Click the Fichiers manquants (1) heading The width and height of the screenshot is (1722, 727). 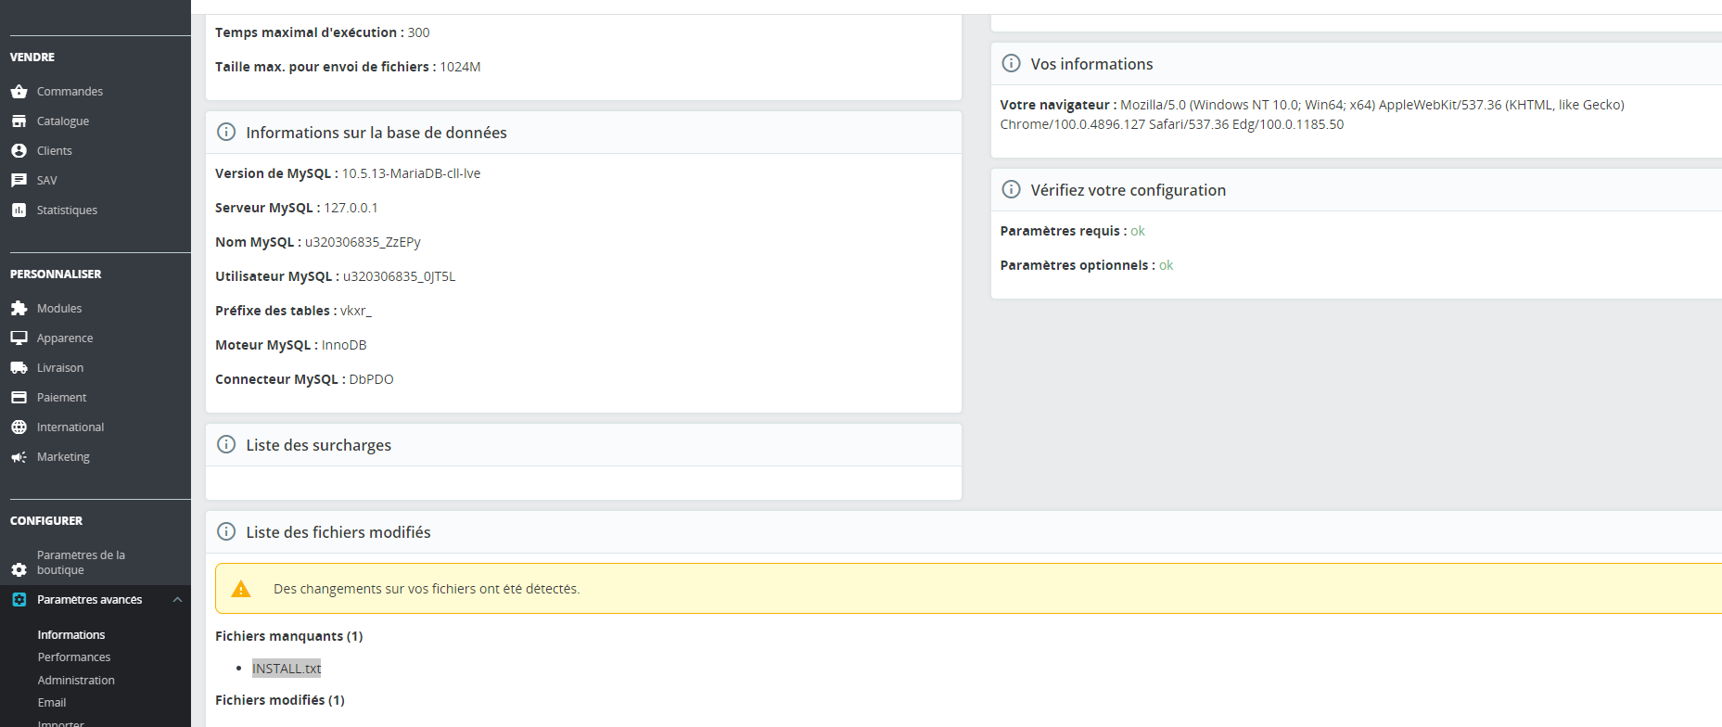pos(289,636)
